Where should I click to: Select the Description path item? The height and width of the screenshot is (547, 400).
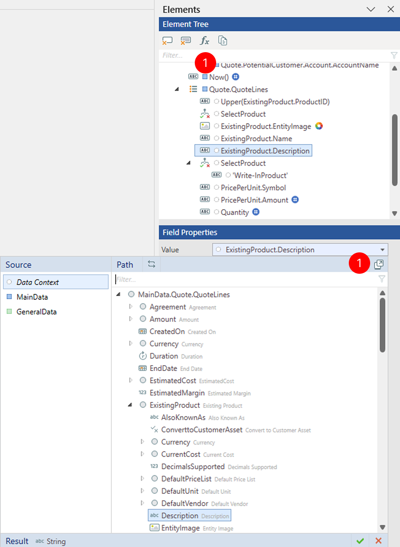click(190, 515)
